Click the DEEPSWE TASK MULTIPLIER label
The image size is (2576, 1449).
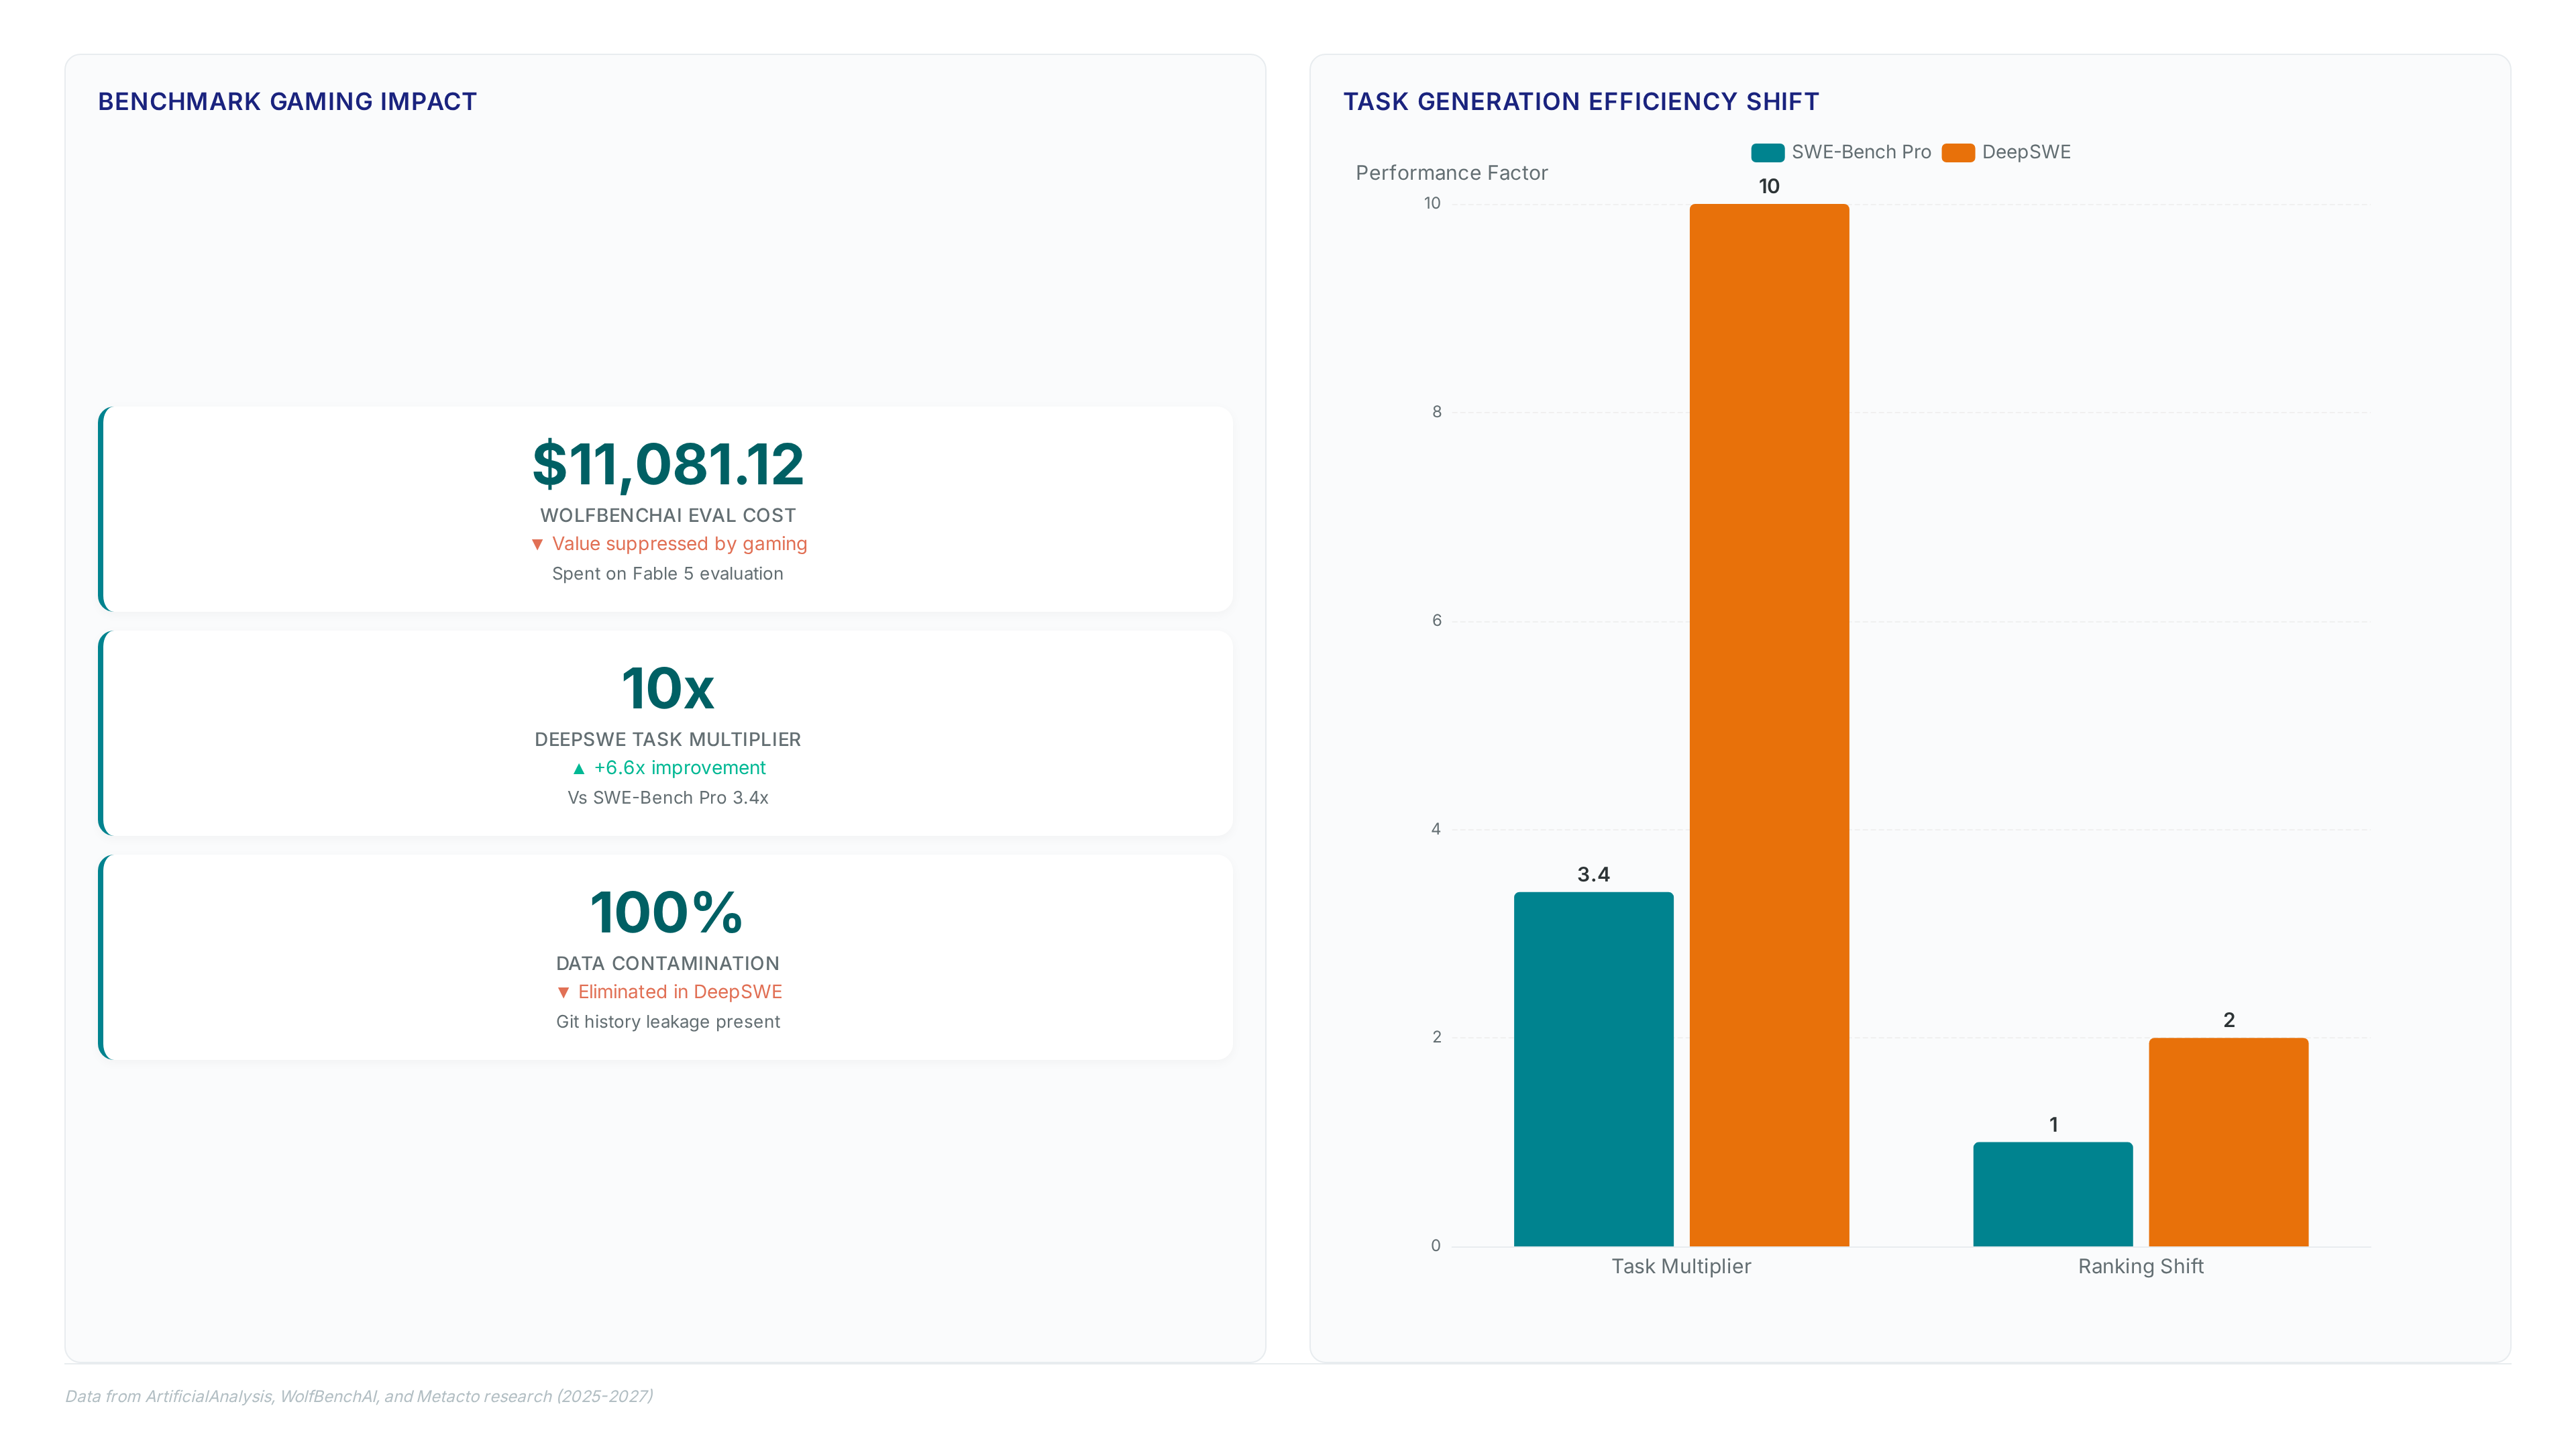tap(668, 739)
